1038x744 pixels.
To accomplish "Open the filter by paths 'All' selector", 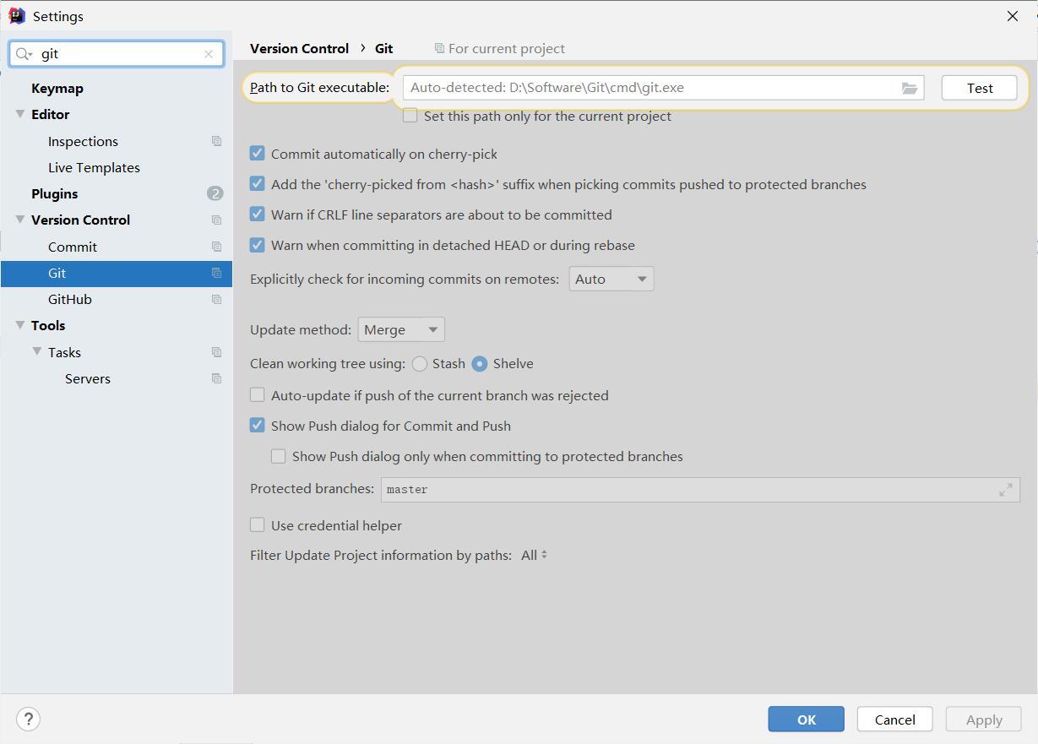I will coord(534,555).
